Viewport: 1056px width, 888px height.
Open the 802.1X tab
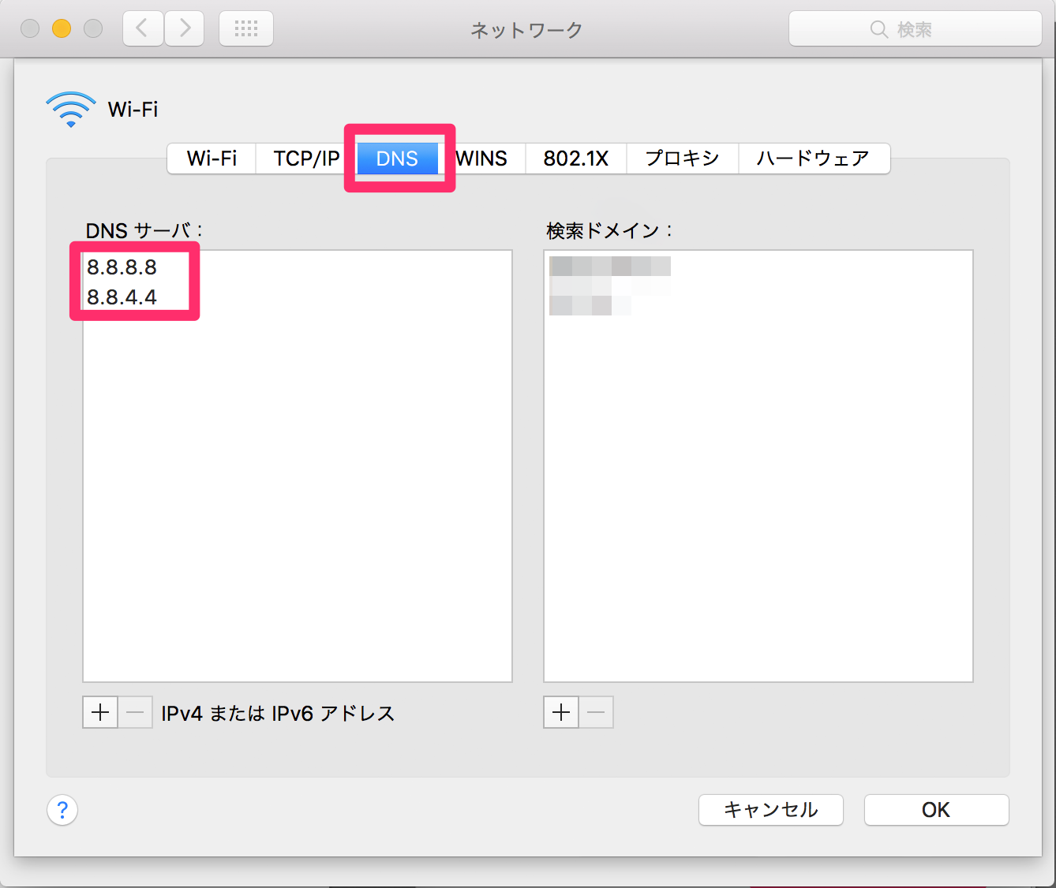point(575,159)
